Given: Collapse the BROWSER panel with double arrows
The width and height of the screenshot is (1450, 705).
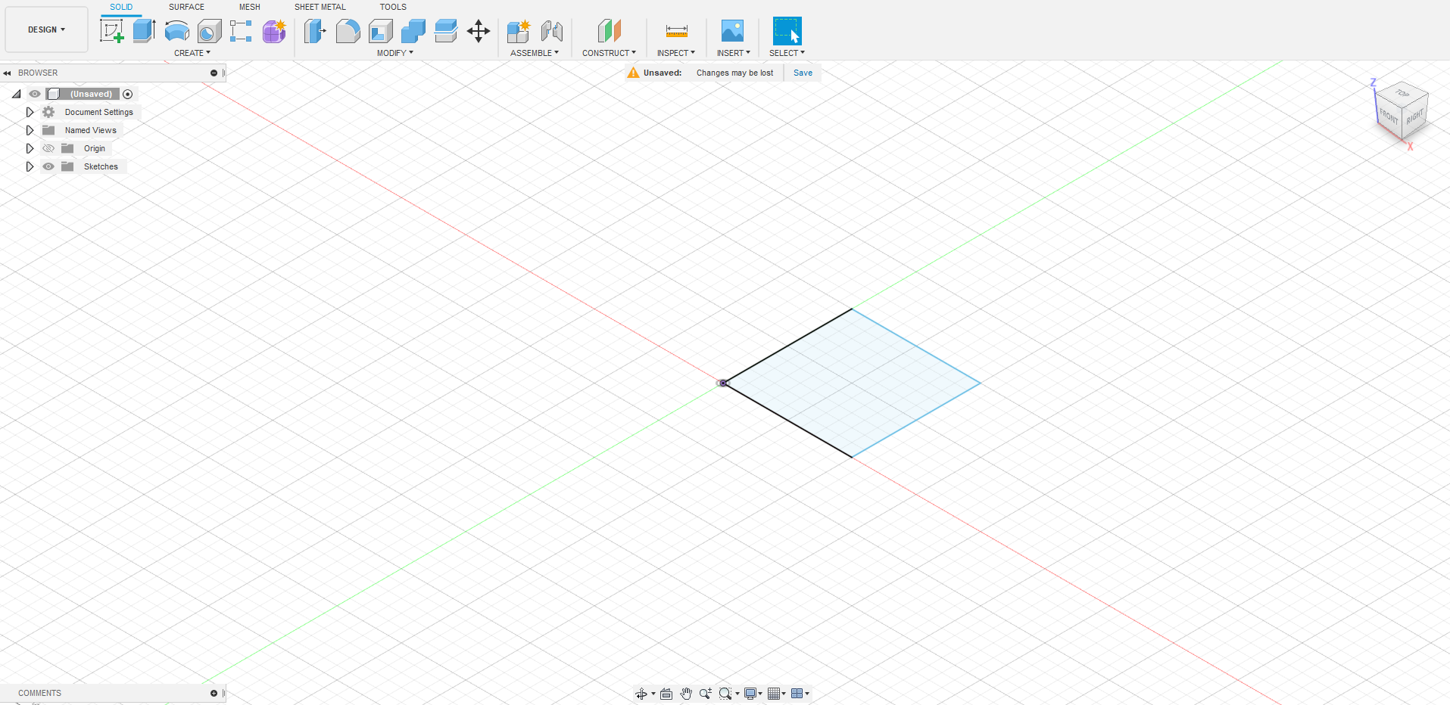Looking at the screenshot, I should 7,73.
